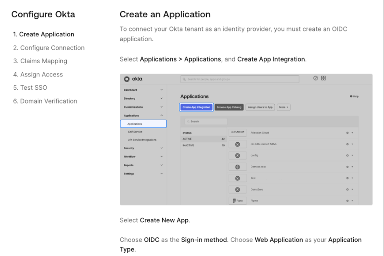Open the config app name
Image resolution: width=384 pixels, height=256 pixels.
point(255,155)
